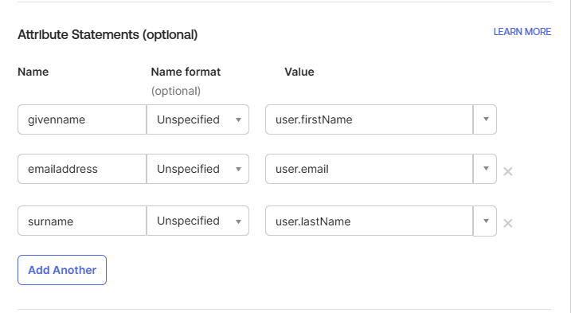Screen dimensions: 571x313
Task: Click the Name format column label
Action: 186,72
